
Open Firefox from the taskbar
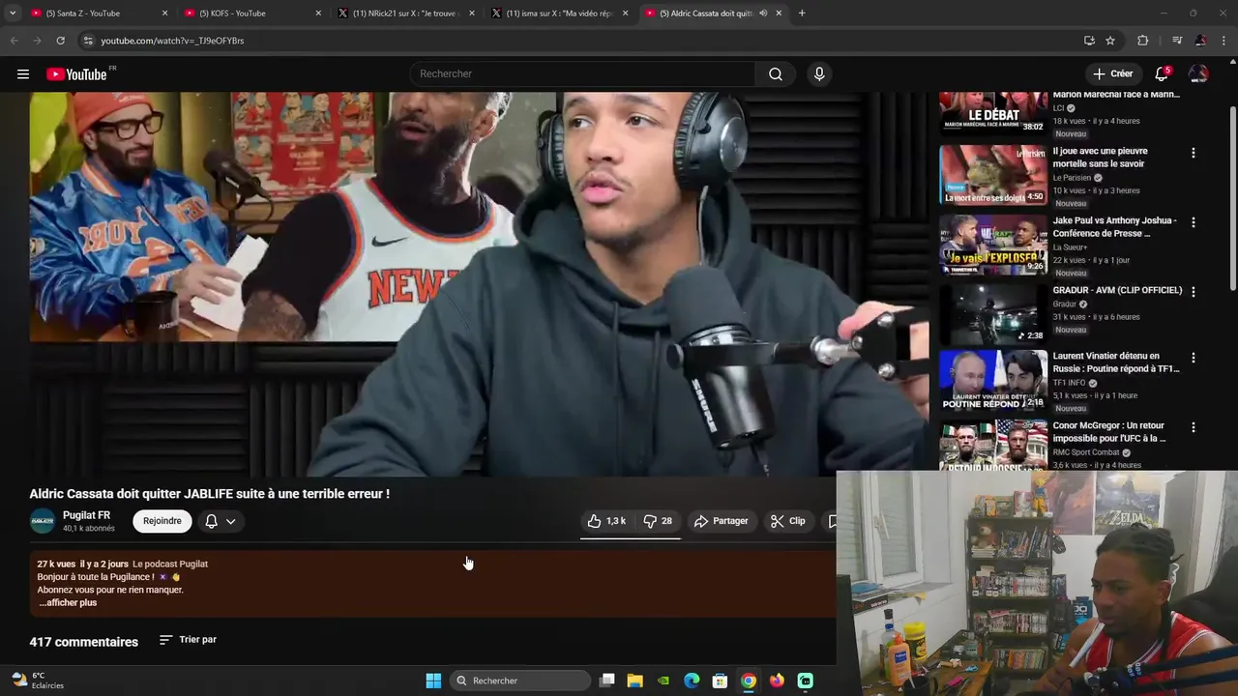pos(777,681)
